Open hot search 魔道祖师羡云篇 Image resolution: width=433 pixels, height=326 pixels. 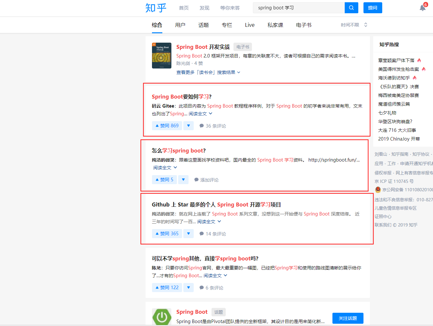(x=394, y=104)
